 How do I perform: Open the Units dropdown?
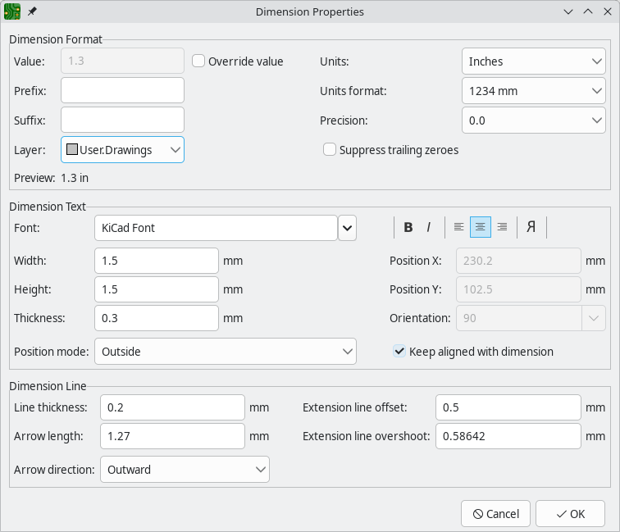tap(533, 61)
